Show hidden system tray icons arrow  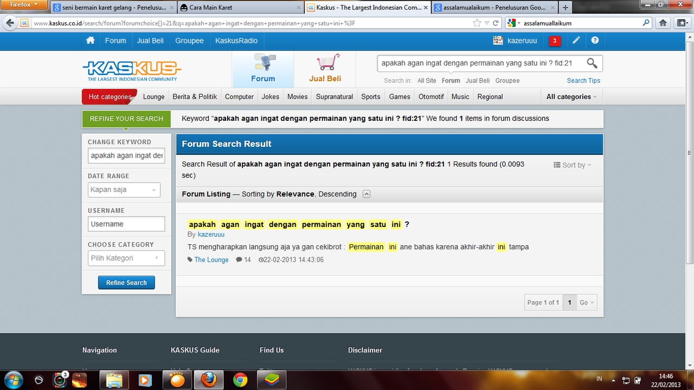(x=613, y=380)
